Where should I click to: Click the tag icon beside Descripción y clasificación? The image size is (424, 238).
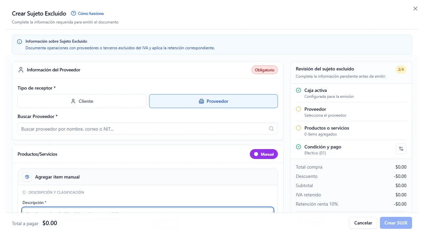click(x=25, y=192)
